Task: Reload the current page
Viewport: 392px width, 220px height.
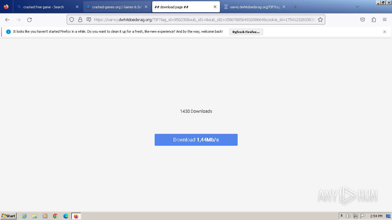Action: click(29, 20)
